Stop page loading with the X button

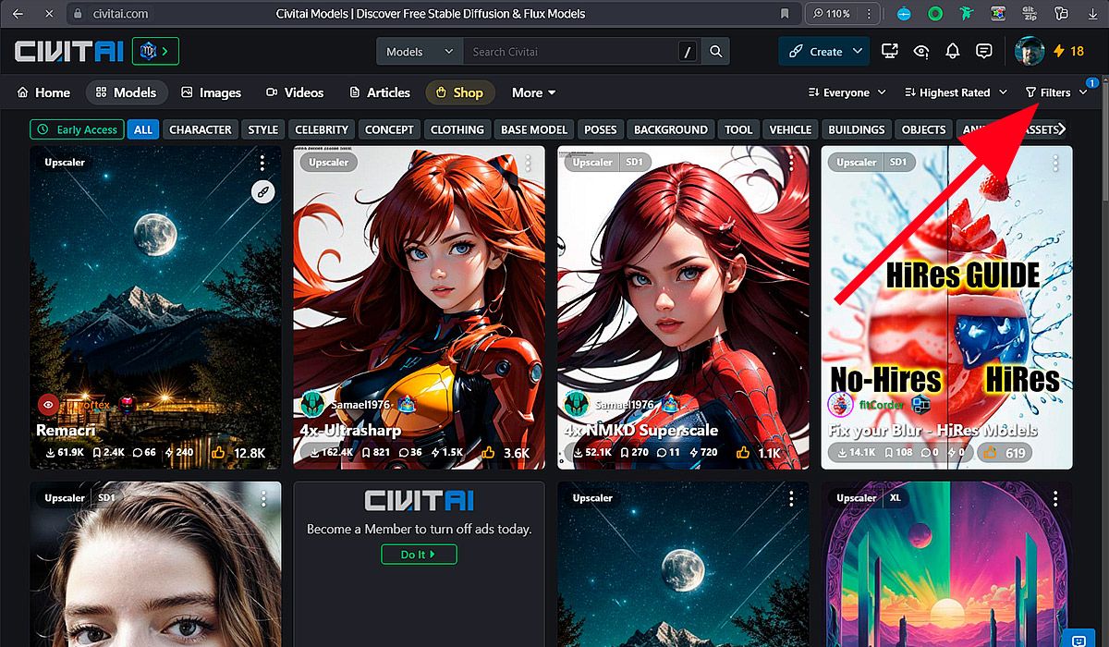(x=48, y=14)
